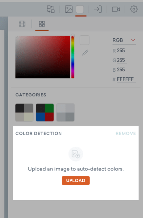Viewport: 143px width, 218px height.
Task: Click the R value input field
Action: pyautogui.click(x=122, y=51)
